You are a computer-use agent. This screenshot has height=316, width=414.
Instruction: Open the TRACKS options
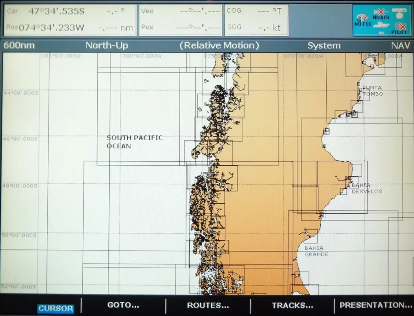(x=293, y=305)
